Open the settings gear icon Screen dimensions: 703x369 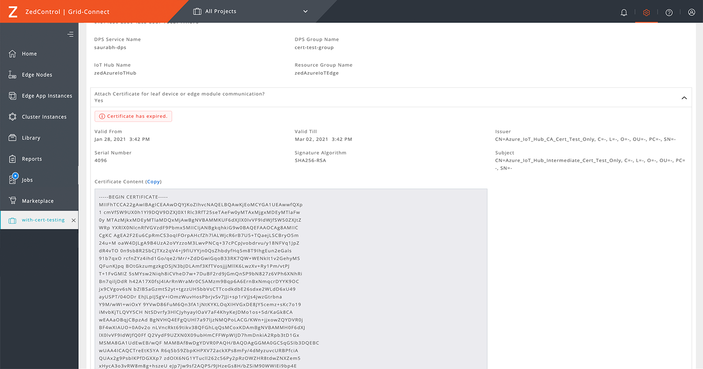click(x=646, y=12)
